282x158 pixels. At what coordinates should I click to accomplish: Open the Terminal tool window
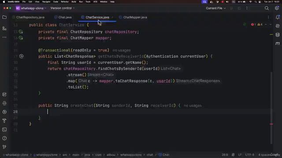coord(4,129)
